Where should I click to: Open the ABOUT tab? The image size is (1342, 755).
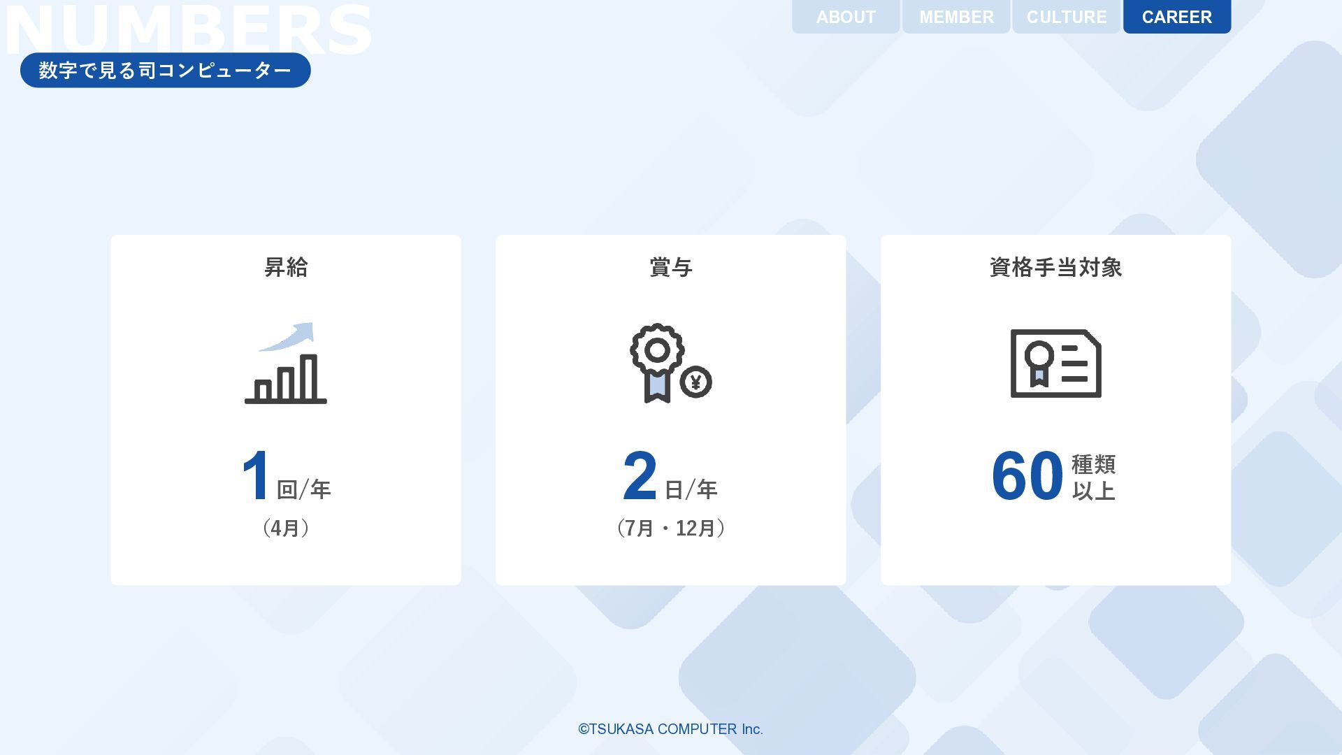point(846,17)
